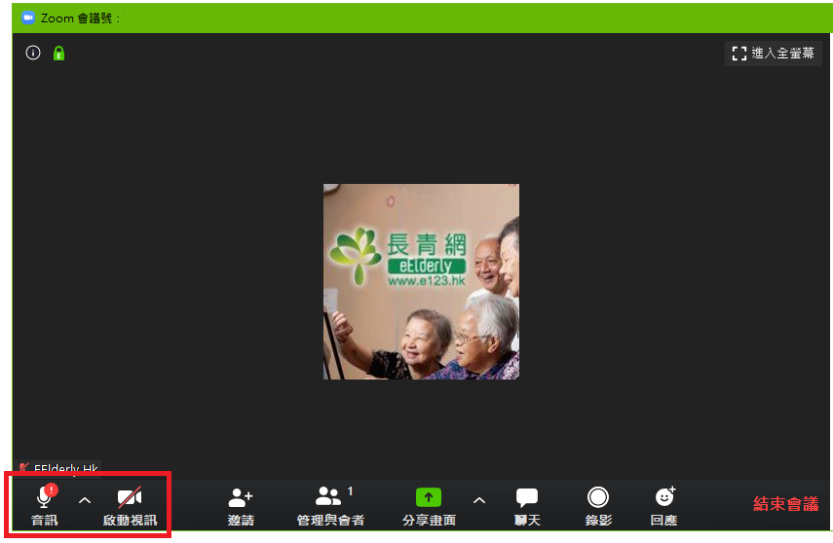
Task: Enable camera with 啟動視訊
Action: pos(130,498)
